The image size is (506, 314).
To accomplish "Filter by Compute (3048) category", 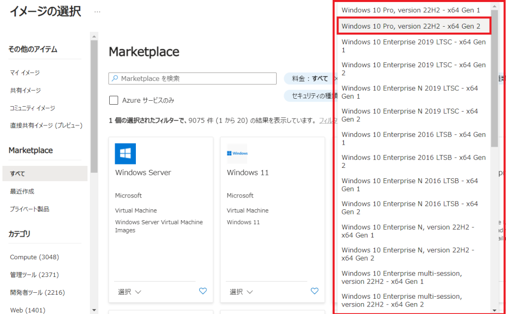I will [35, 257].
